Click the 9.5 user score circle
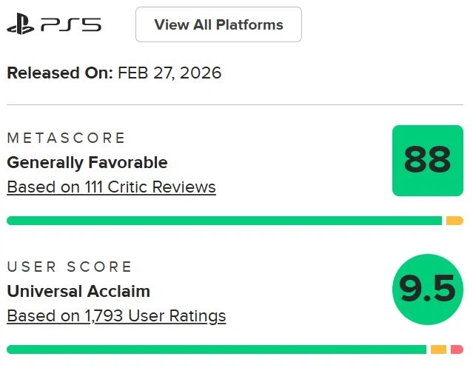 [x=427, y=290]
